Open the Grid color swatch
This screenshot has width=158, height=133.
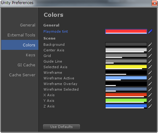pyautogui.click(x=126, y=56)
